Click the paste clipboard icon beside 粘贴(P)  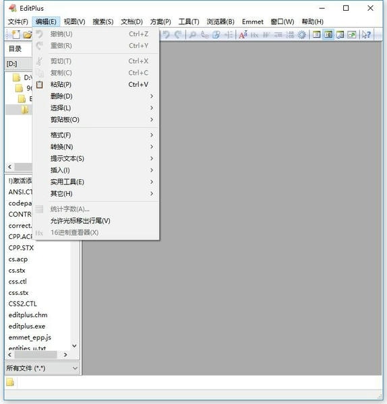point(40,84)
